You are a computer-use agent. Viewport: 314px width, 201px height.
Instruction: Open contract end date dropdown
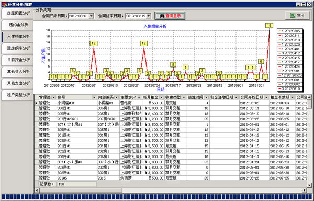(149, 16)
